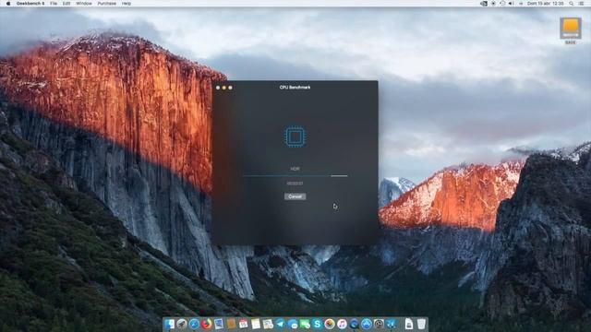The height and width of the screenshot is (332, 591).
Task: Launch Skype from the Dock
Action: tap(317, 324)
